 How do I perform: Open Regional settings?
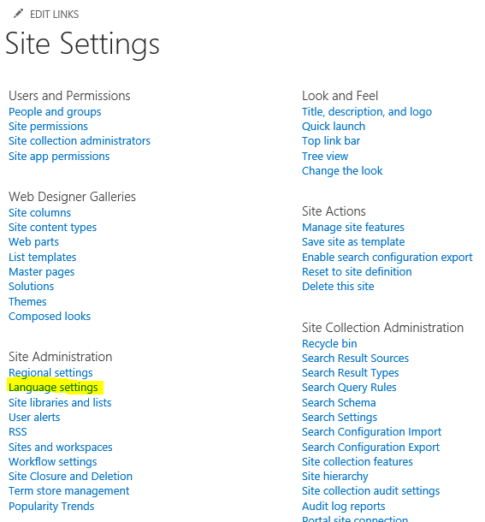tap(50, 373)
